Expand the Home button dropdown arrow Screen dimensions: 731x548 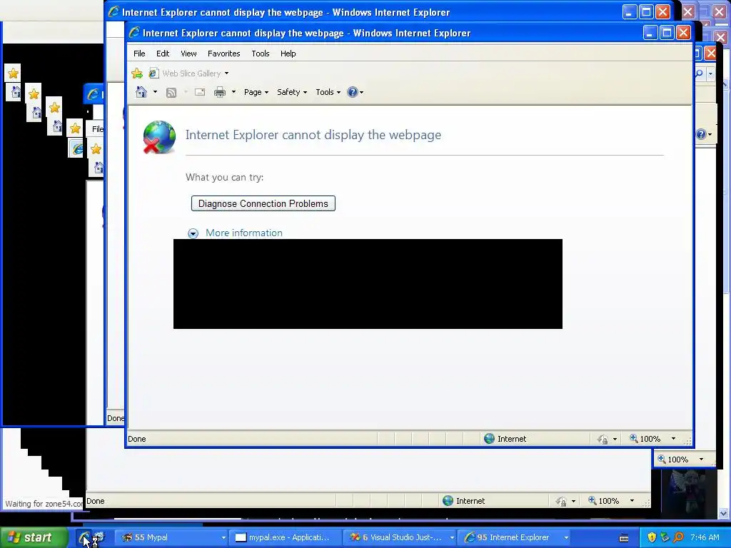tap(155, 92)
